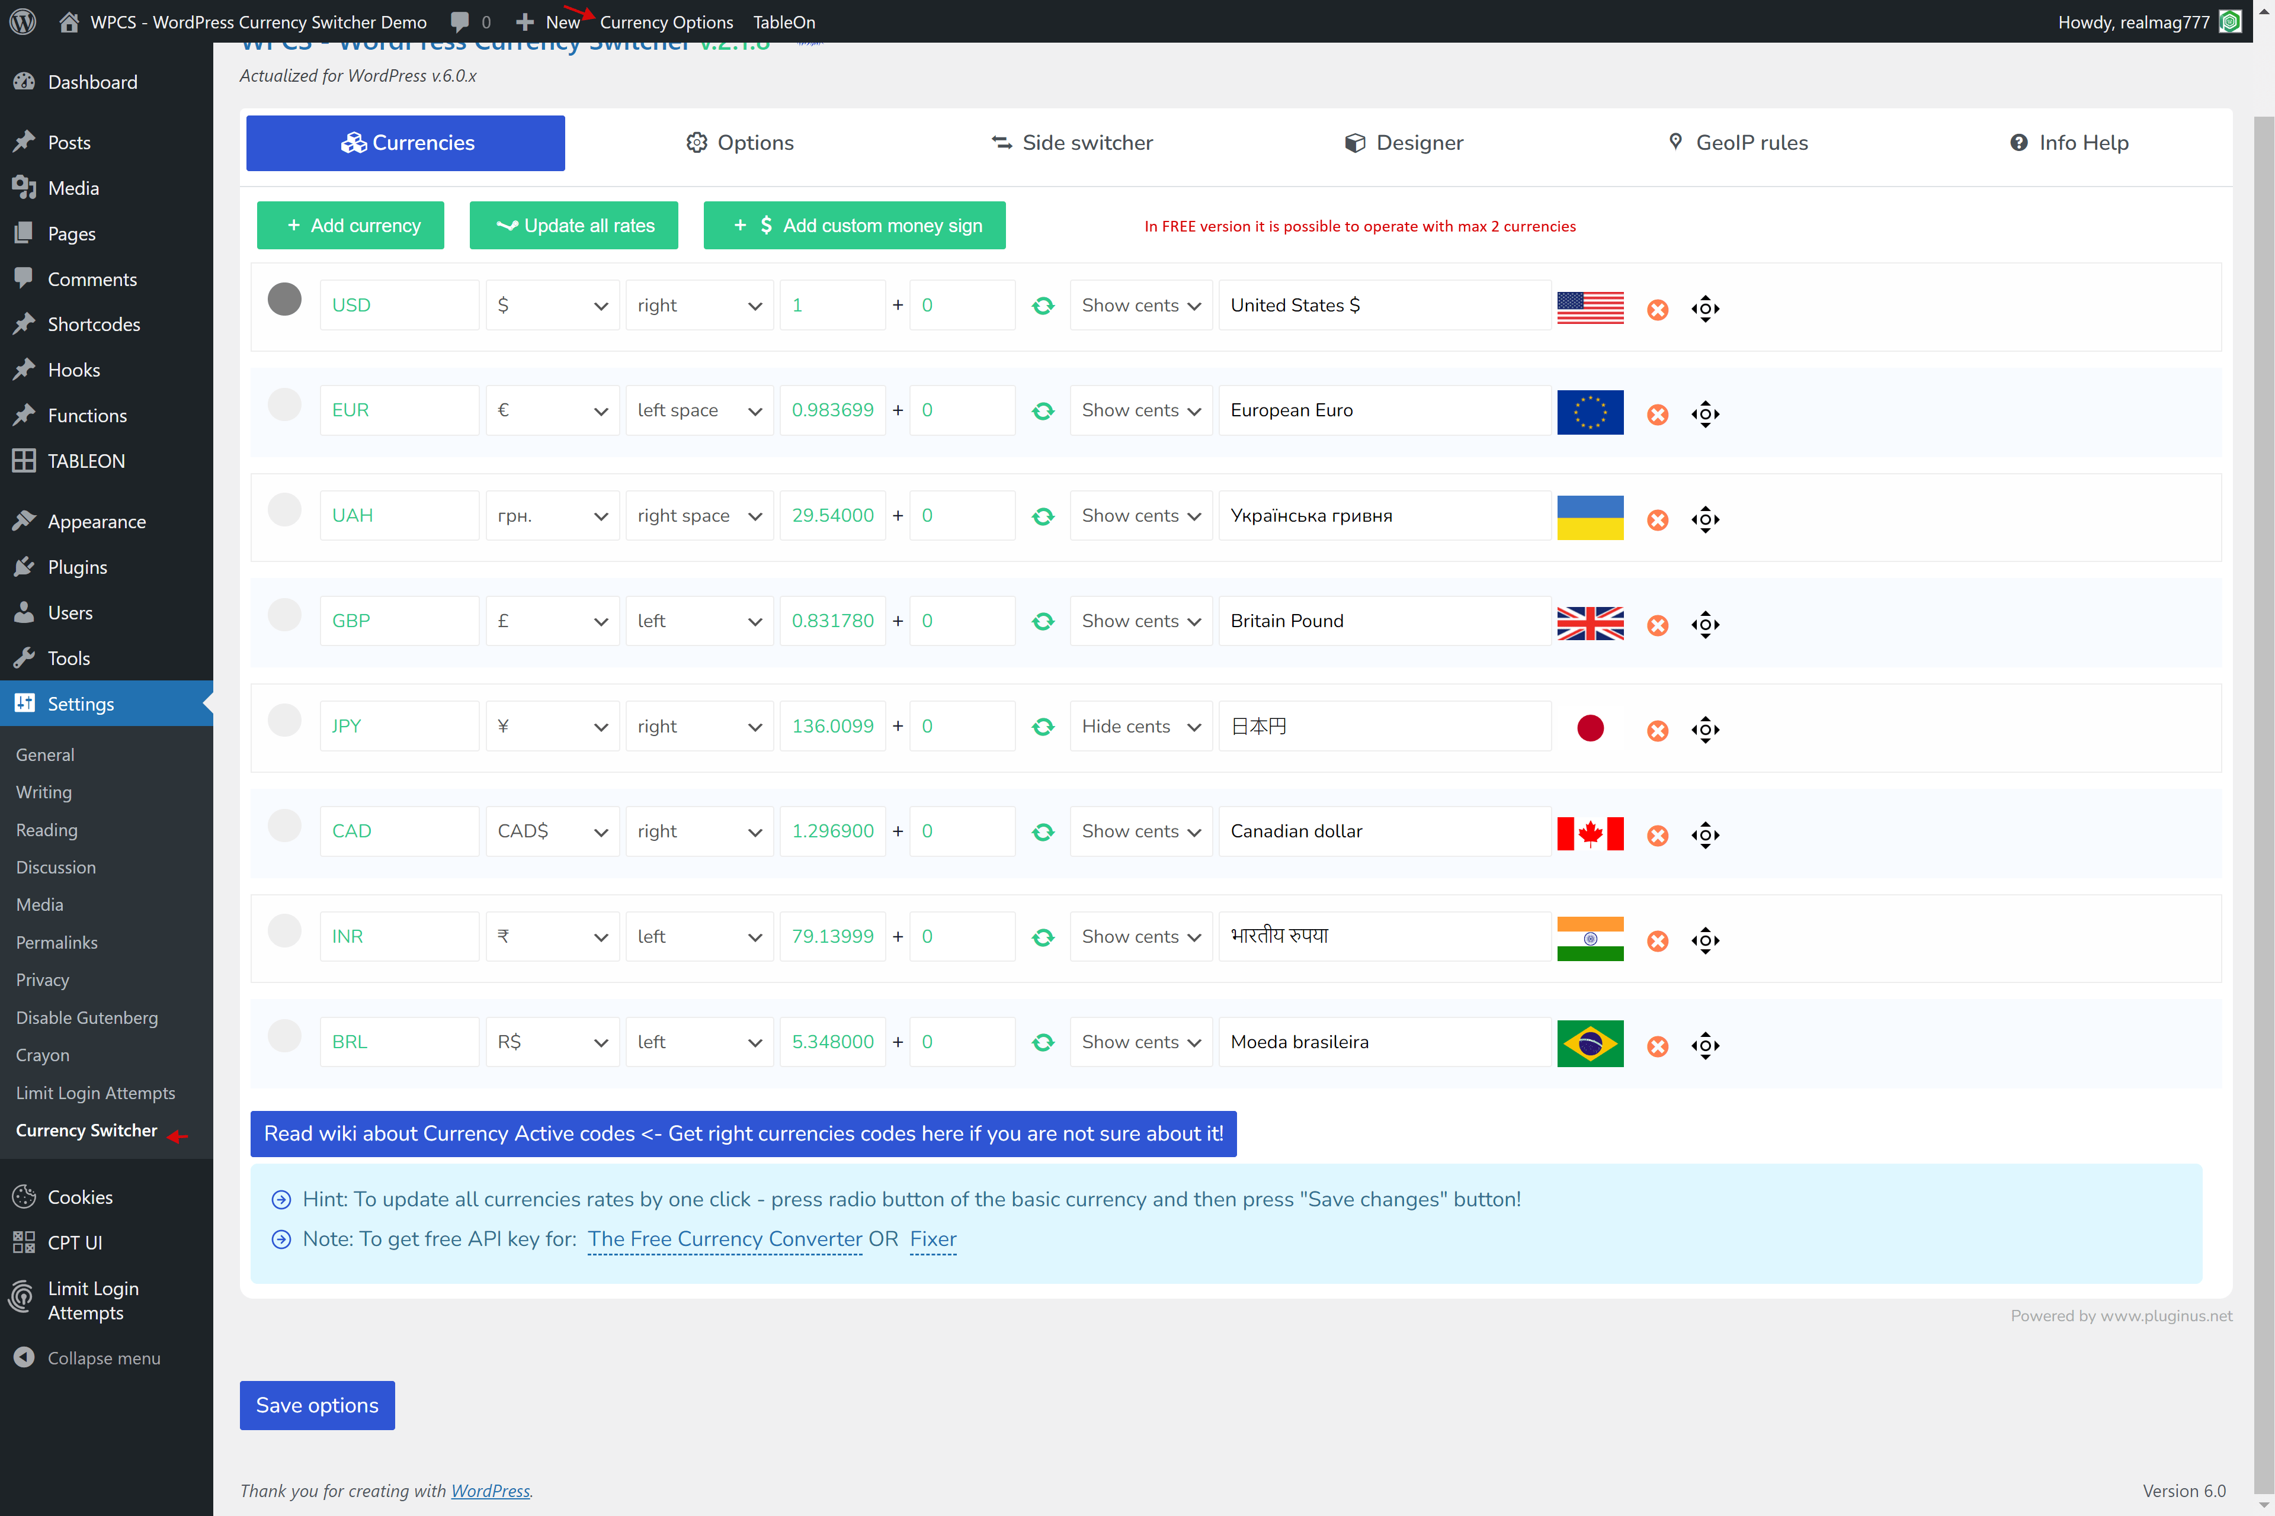The height and width of the screenshot is (1516, 2275).
Task: Switch to the GeoIP rules tab
Action: click(x=1737, y=143)
